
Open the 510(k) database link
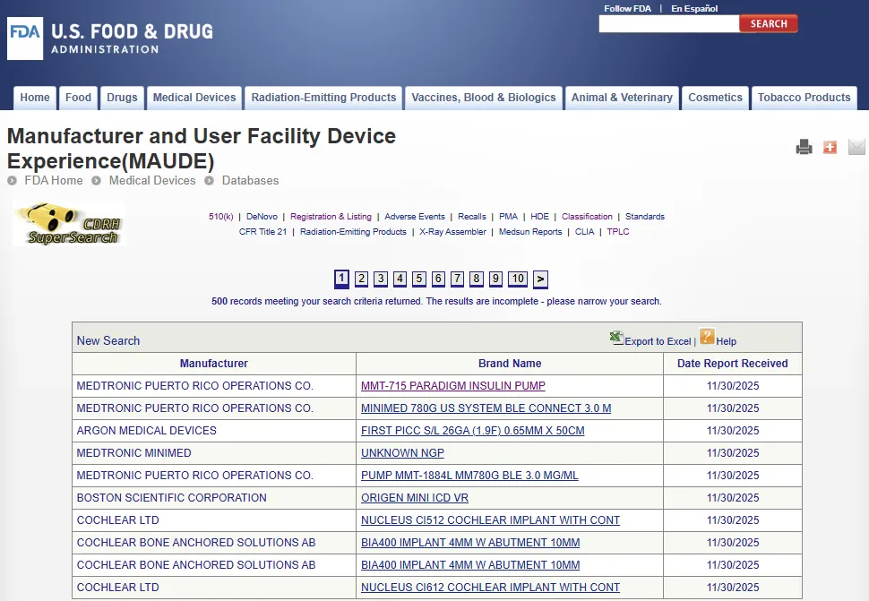(221, 217)
